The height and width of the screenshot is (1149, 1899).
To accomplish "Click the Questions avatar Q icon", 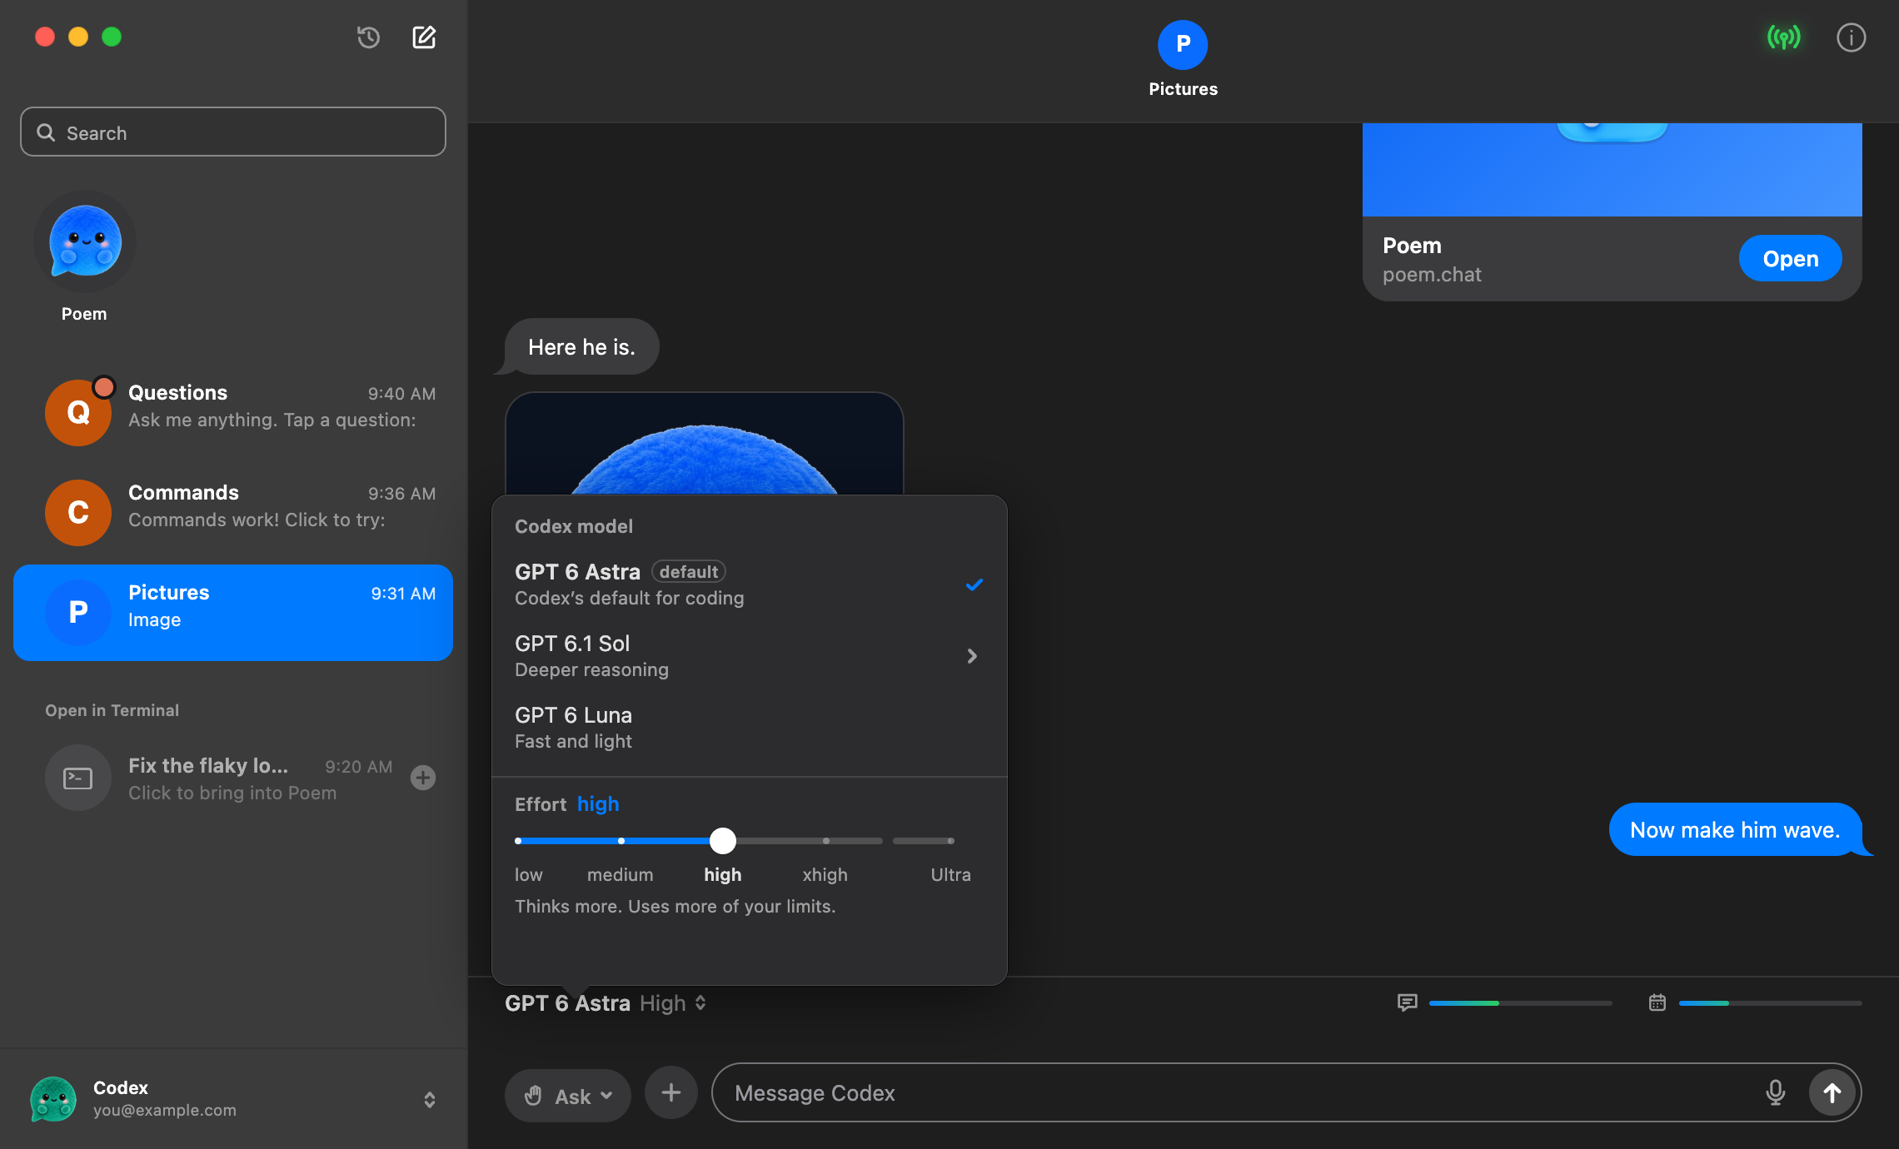I will pos(78,412).
